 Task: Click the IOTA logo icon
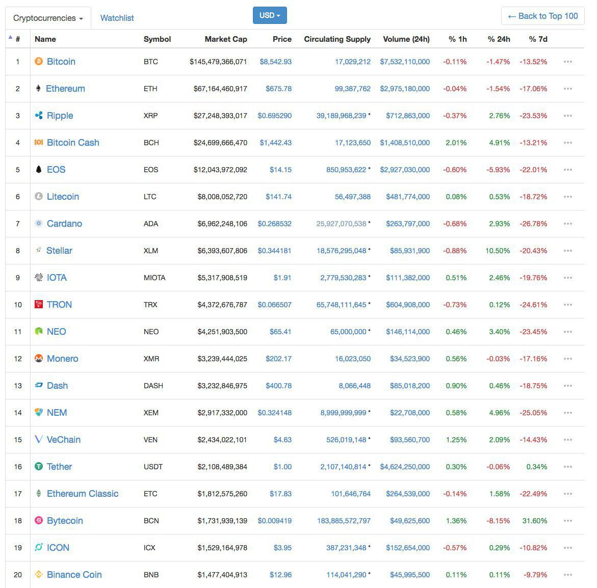(x=38, y=278)
